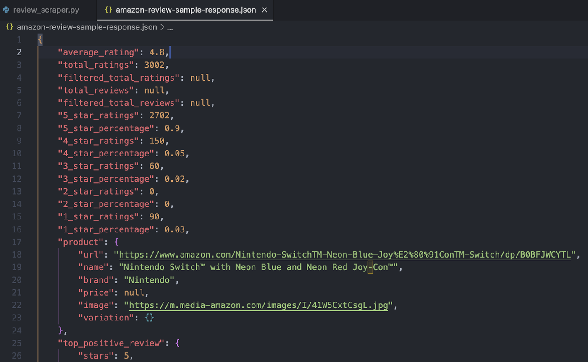The image size is (588, 362).
Task: Click line number 24 in the gutter
Action: [17, 331]
